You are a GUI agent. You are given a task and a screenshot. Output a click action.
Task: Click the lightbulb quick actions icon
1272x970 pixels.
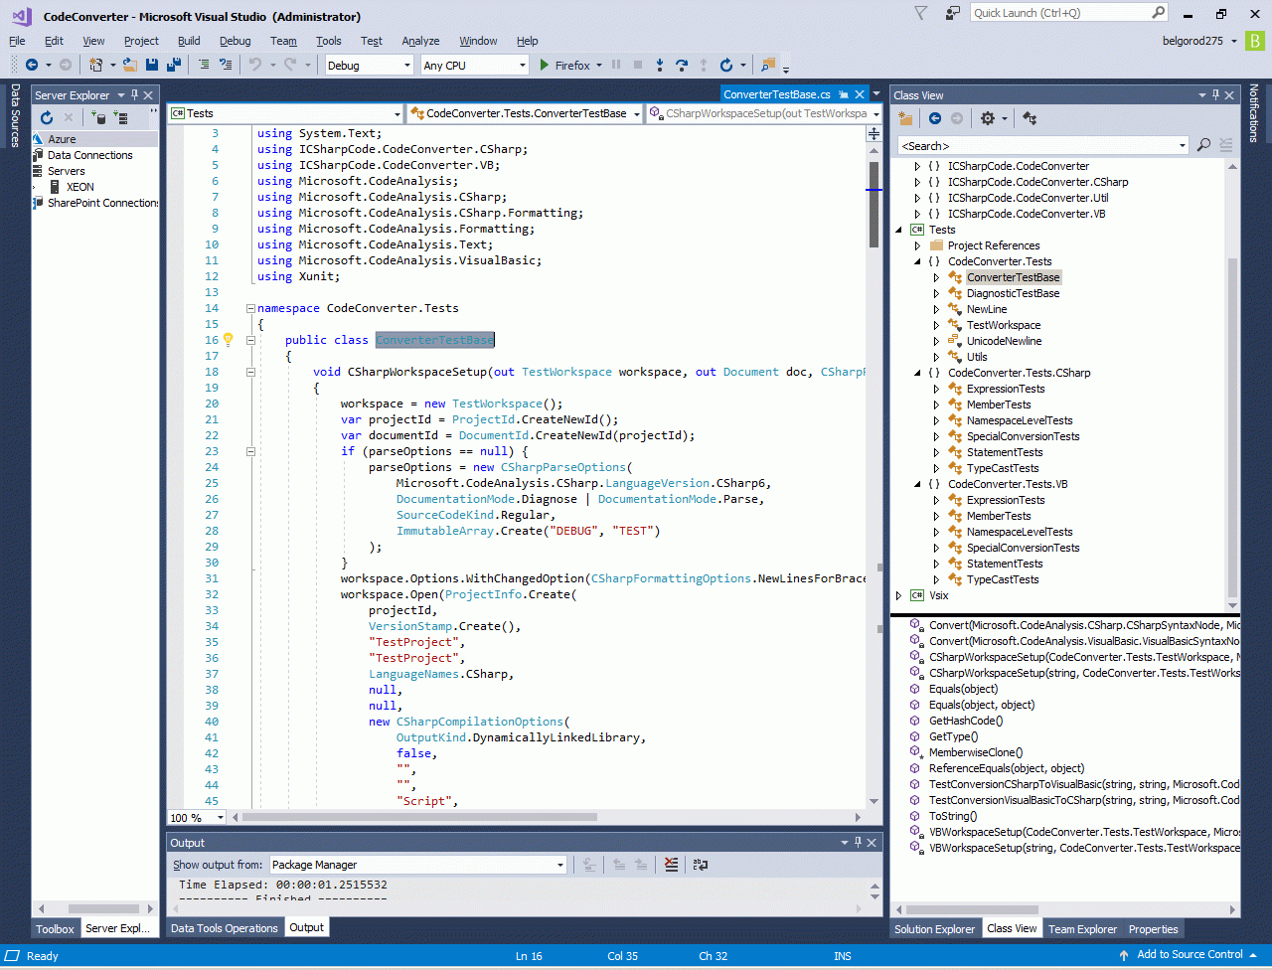(x=227, y=340)
